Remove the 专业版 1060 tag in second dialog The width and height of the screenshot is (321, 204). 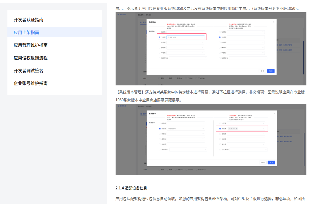point(236,129)
